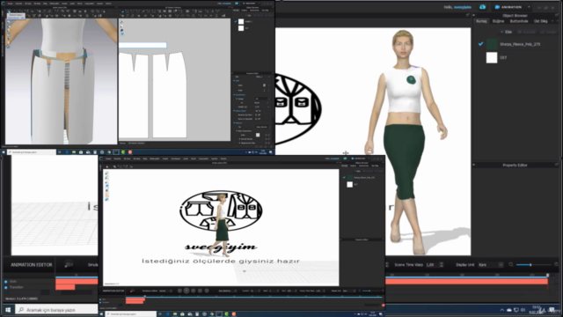Click the long salmon track bar in right timeline
The image size is (563, 317).
[466, 282]
